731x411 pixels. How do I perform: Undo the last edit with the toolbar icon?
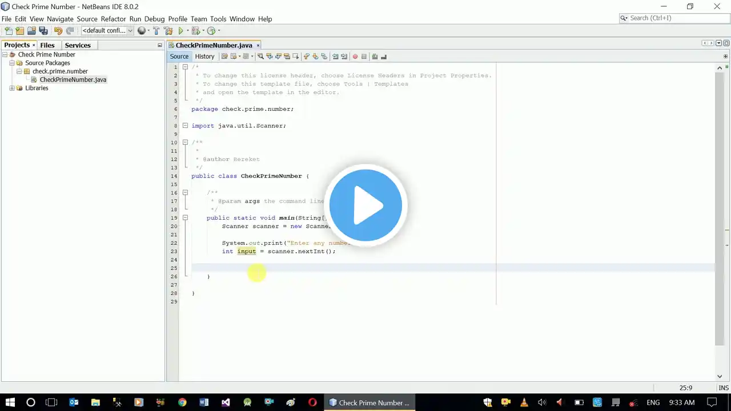[58, 31]
